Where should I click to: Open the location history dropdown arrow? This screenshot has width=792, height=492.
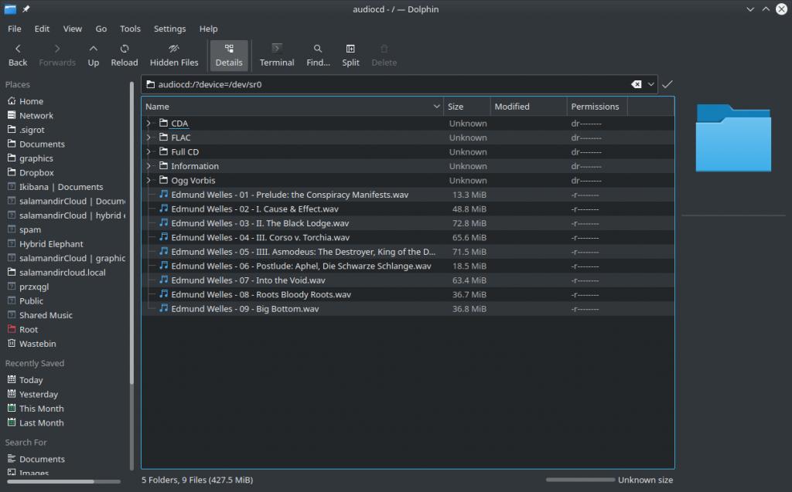[652, 84]
